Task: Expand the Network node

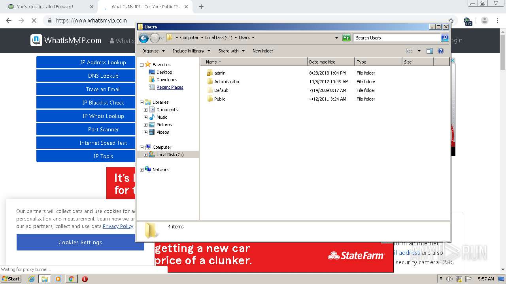Action: tap(142, 170)
